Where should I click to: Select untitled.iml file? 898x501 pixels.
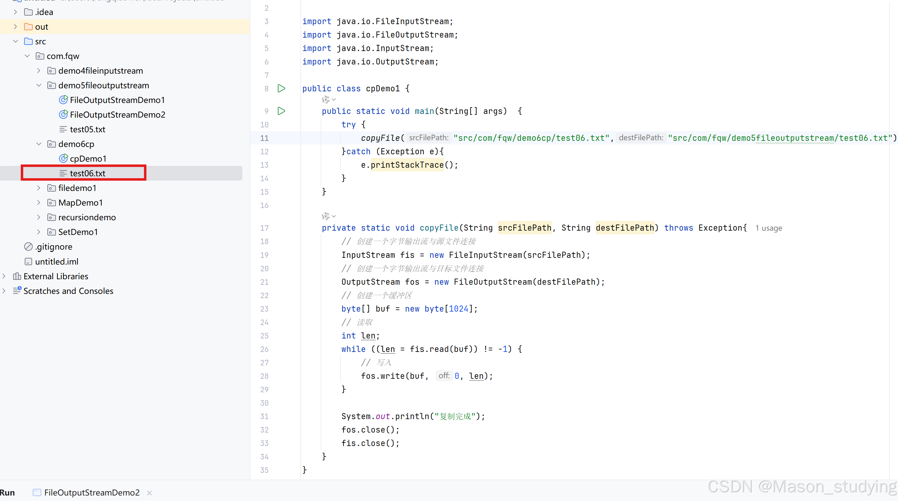point(57,261)
